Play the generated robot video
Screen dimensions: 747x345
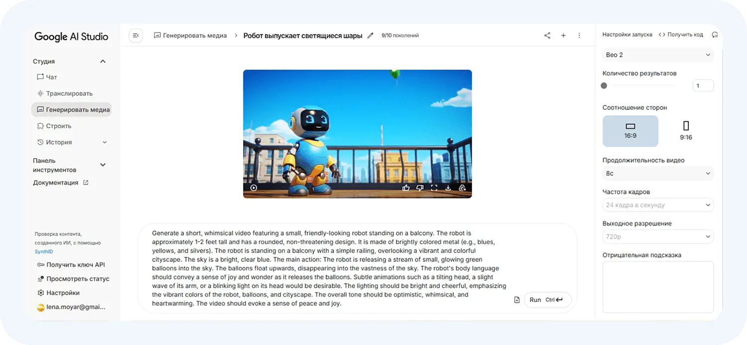pos(254,188)
